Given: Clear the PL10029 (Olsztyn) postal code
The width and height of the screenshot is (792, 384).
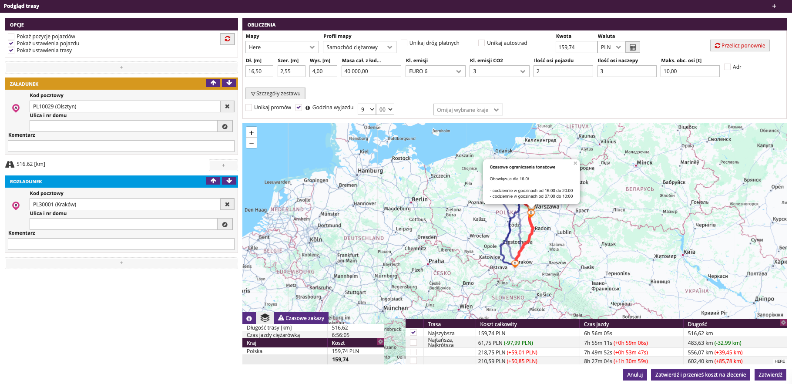Looking at the screenshot, I should click(227, 106).
